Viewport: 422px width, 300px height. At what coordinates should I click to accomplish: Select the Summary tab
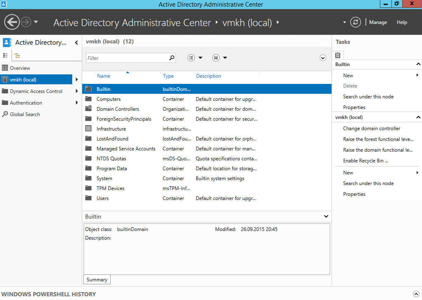(x=97, y=279)
